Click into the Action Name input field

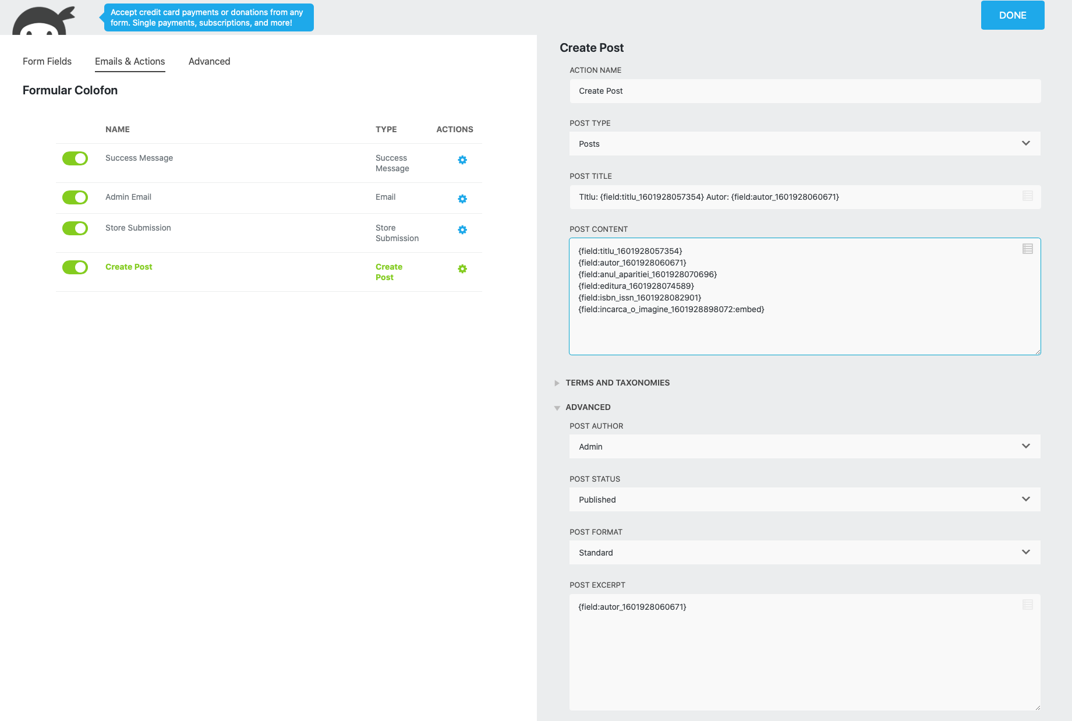pyautogui.click(x=804, y=91)
